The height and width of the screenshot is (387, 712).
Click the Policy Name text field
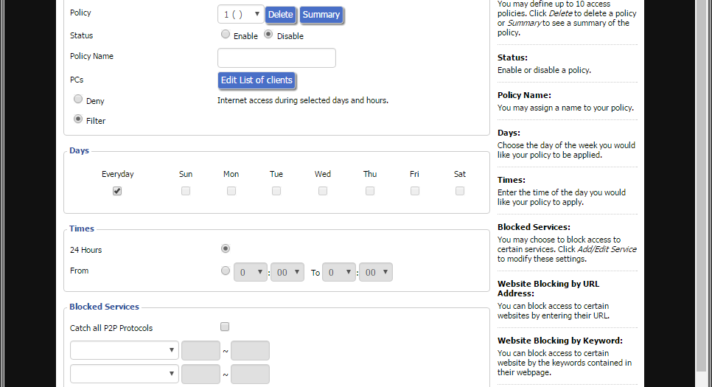tap(276, 58)
